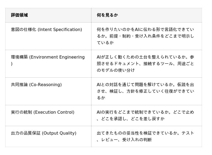Click the text のモデルの使い分け
The height and width of the screenshot is (155, 212).
pos(116,70)
